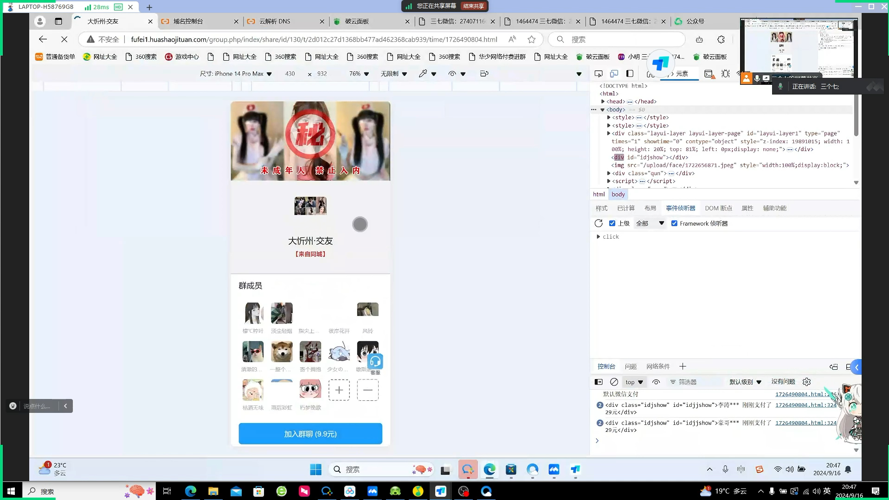The image size is (889, 500).
Task: Click the remove member minus tile
Action: coord(368,390)
